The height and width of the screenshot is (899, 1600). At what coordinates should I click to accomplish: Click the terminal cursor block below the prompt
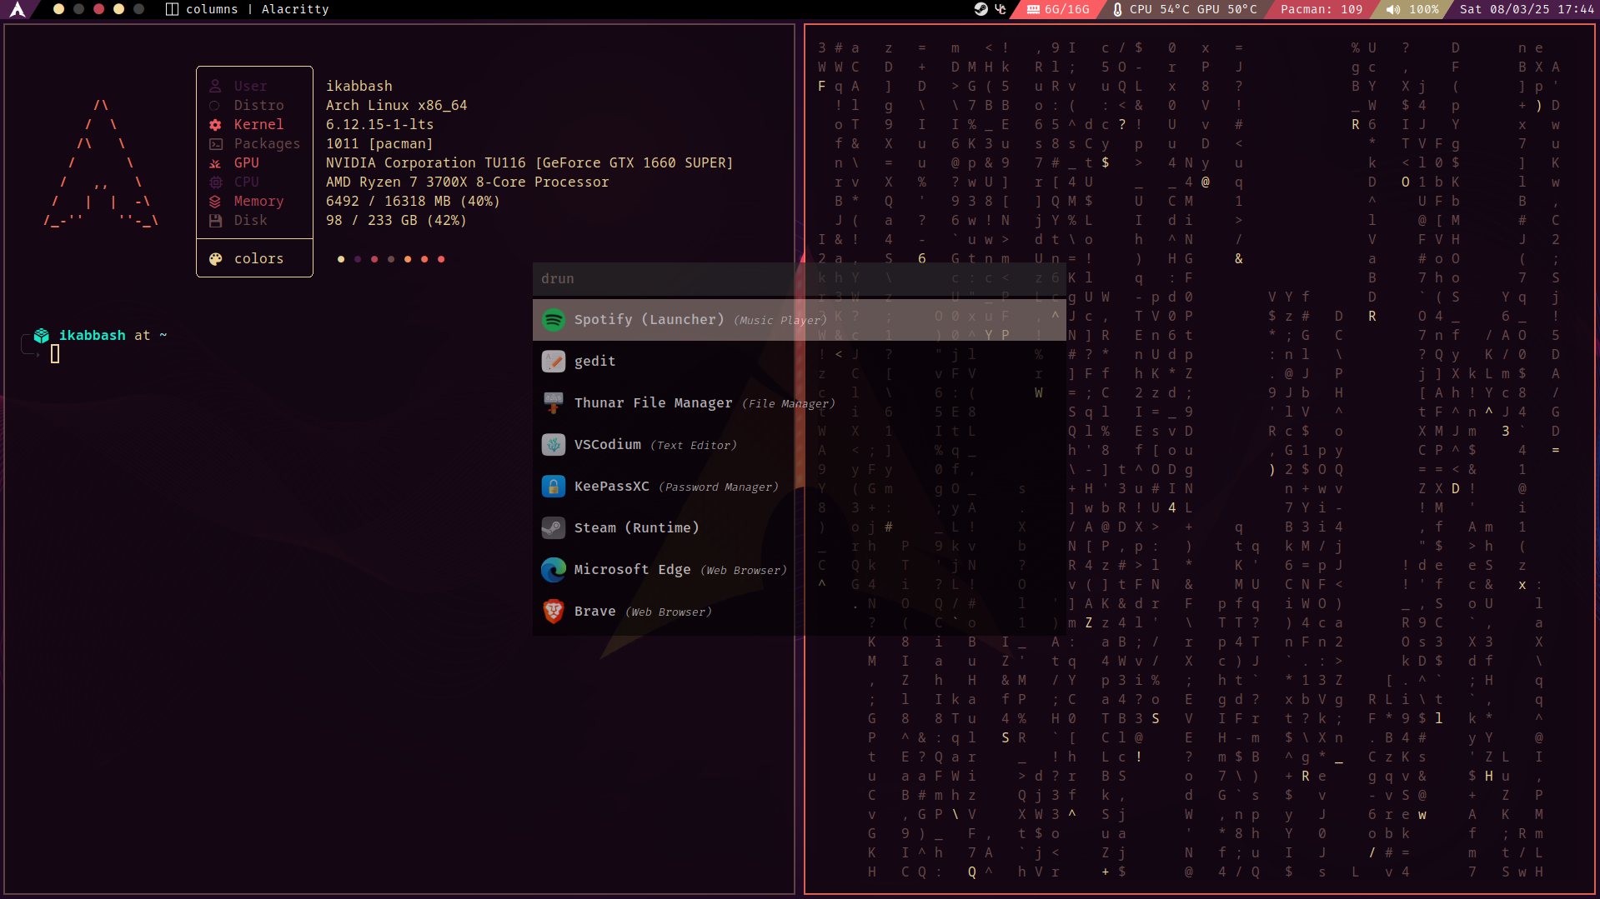pos(55,354)
